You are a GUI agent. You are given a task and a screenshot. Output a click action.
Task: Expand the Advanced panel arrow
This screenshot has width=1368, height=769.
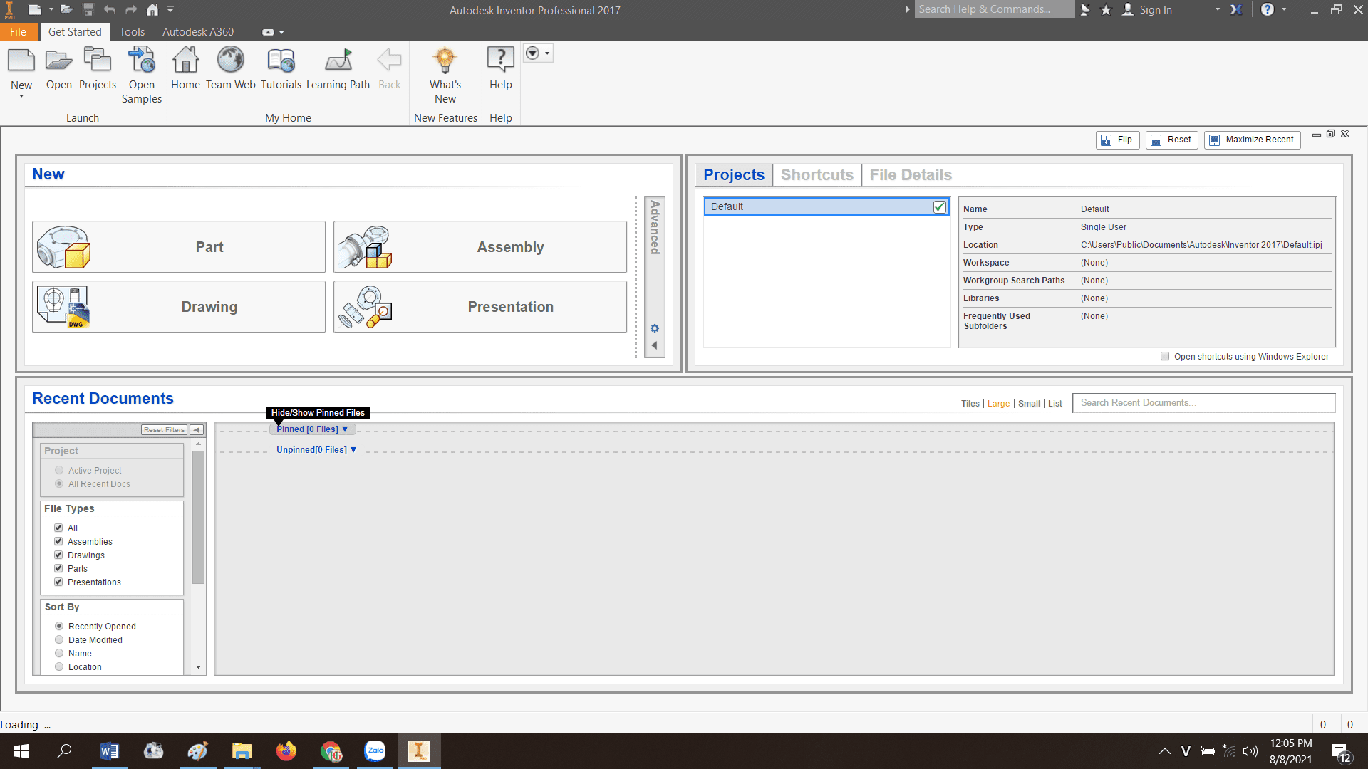coord(654,346)
